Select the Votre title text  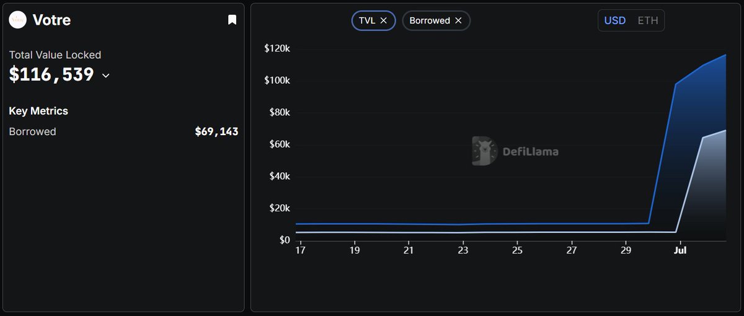[51, 20]
